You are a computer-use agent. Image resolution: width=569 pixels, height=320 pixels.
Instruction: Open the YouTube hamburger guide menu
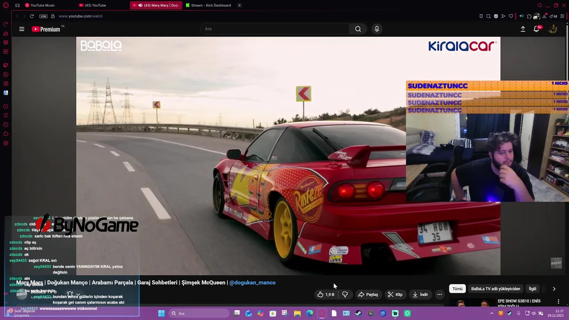pyautogui.click(x=21, y=29)
